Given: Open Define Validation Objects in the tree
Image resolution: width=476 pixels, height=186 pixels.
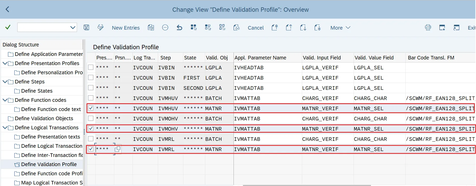Looking at the screenshot, I should (44, 118).
